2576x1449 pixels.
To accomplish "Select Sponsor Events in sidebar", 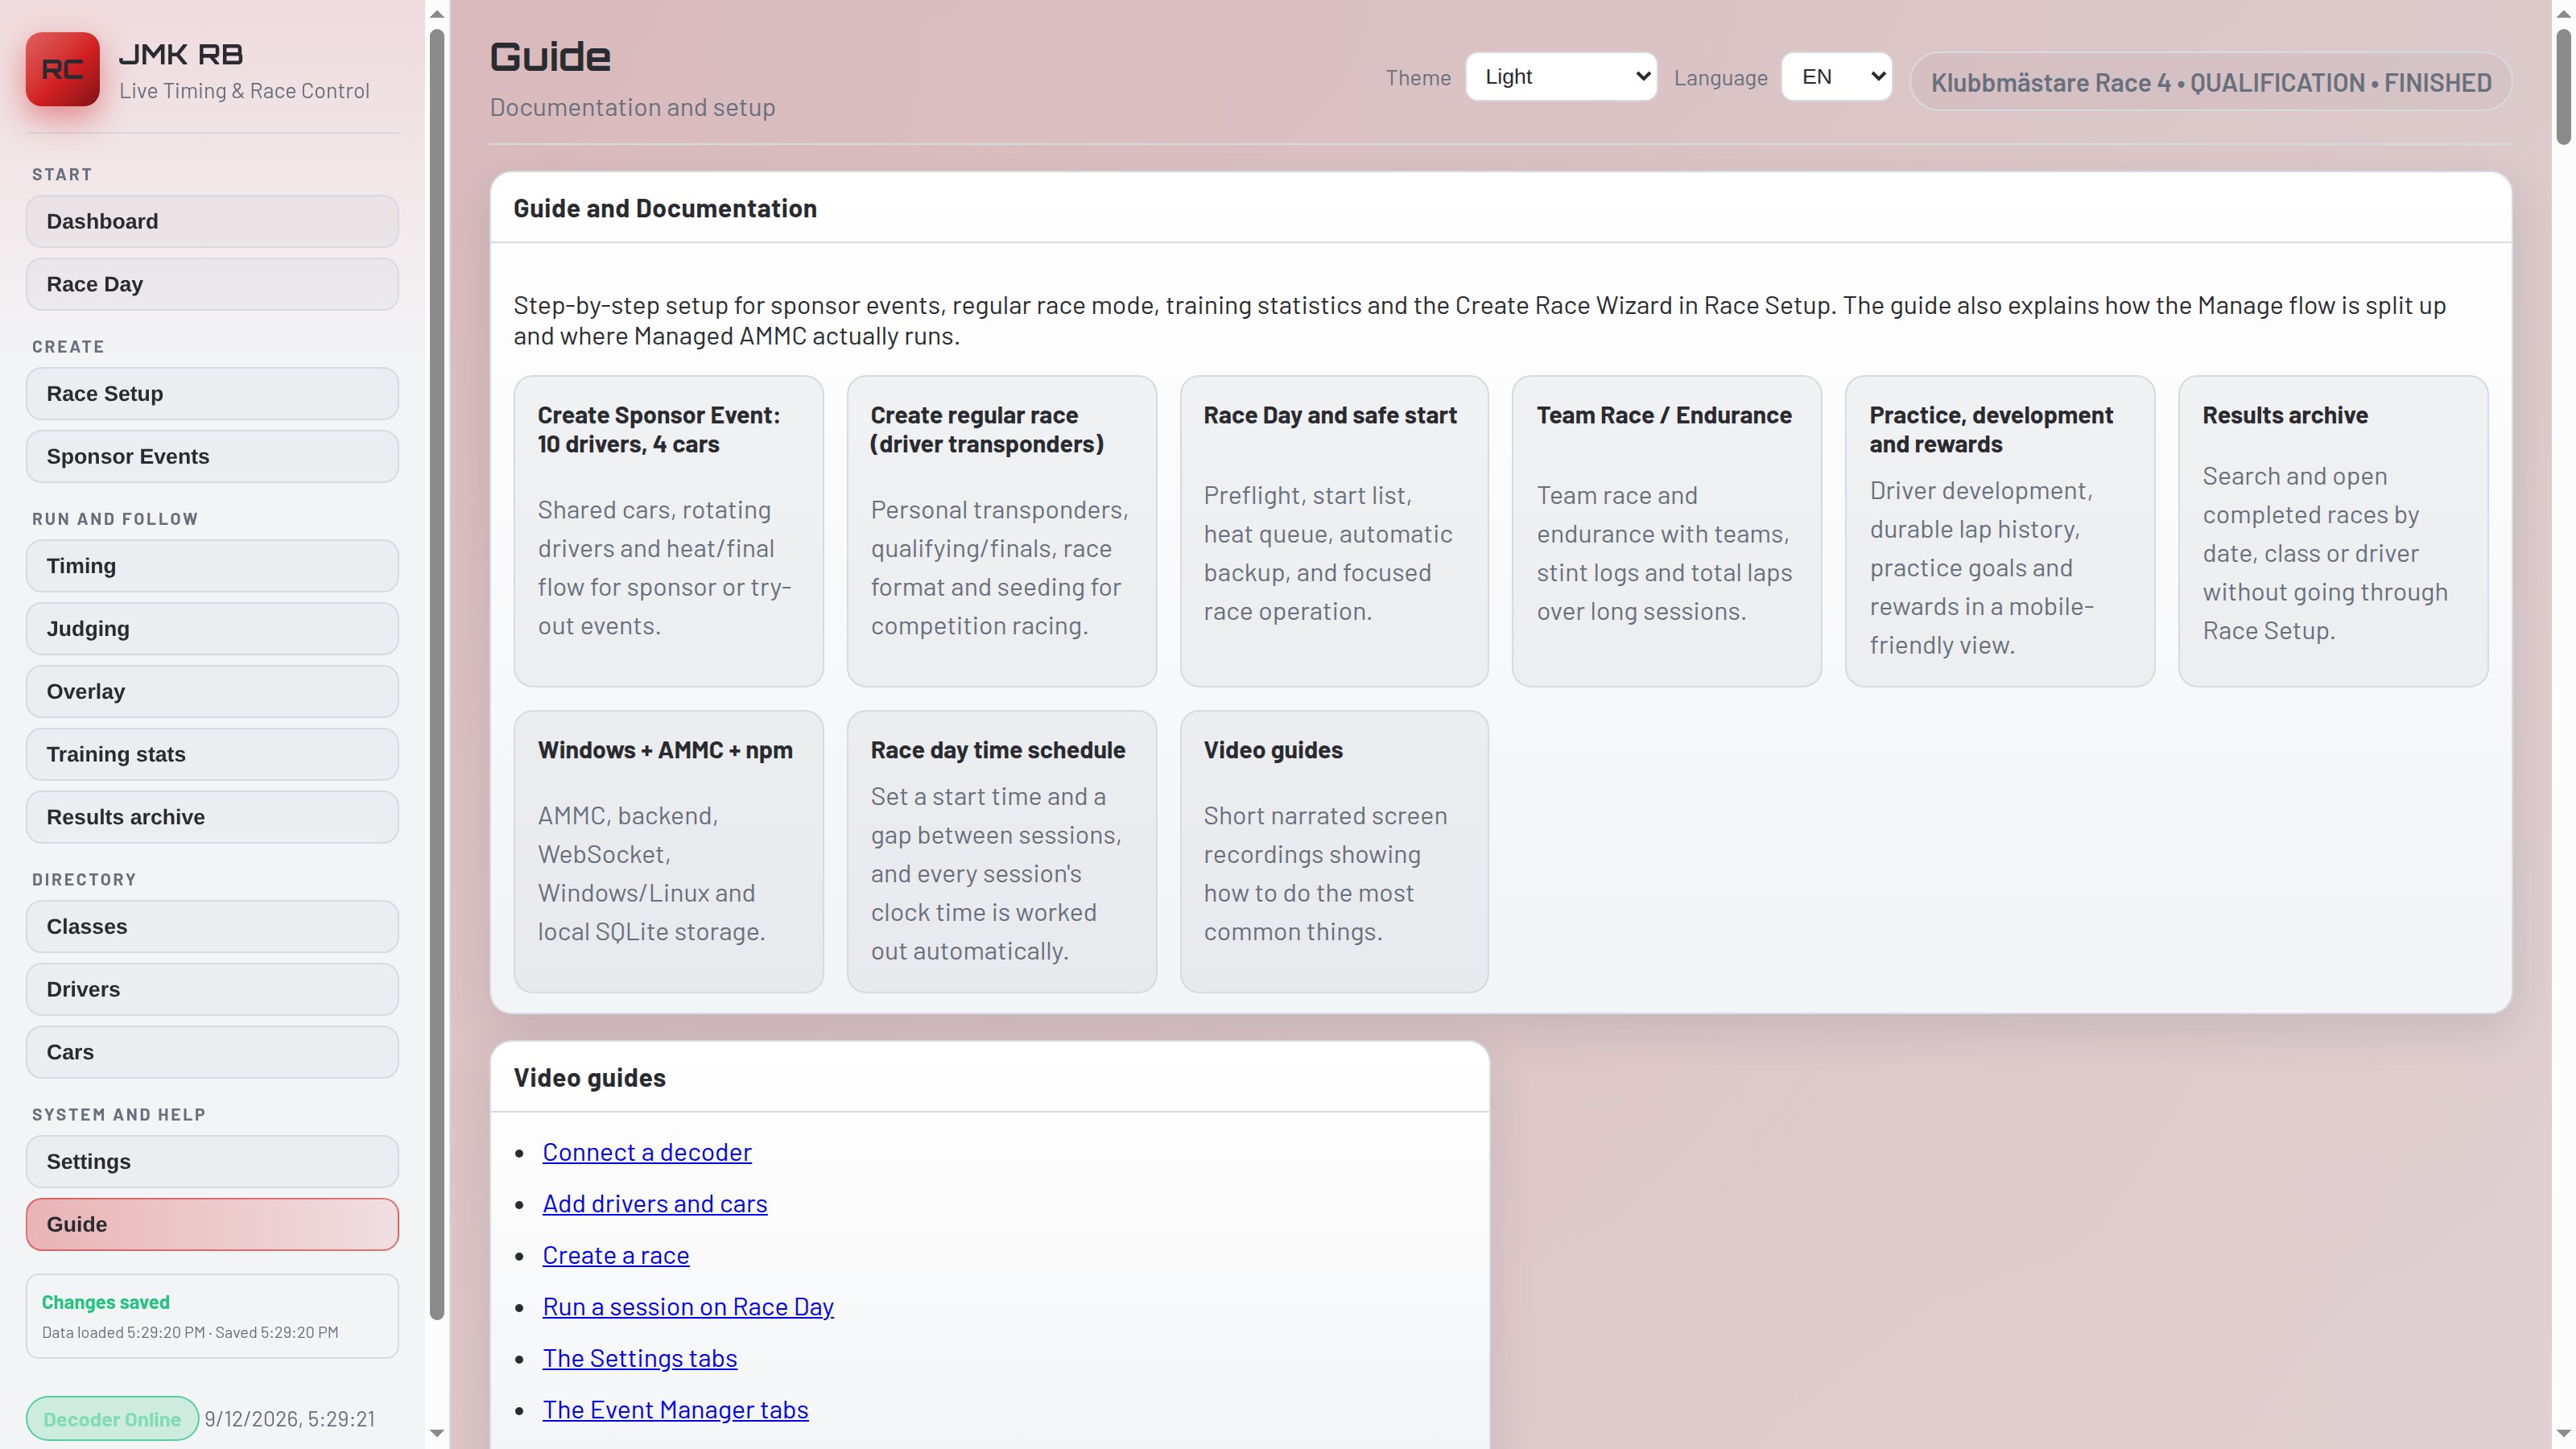I will tap(212, 456).
